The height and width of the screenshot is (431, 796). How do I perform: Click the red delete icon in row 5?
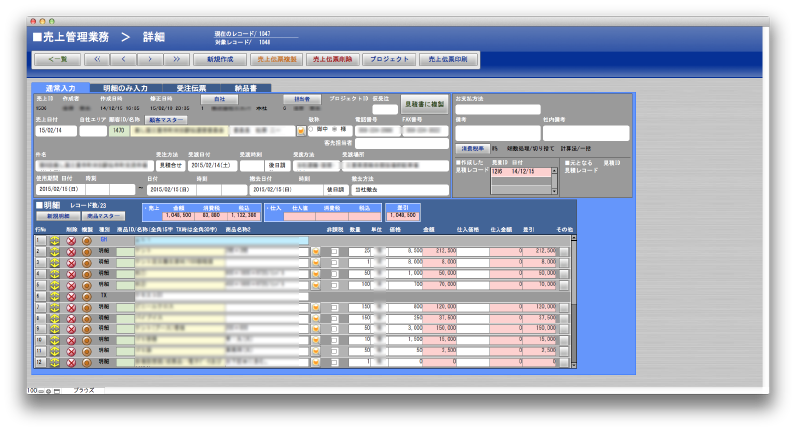click(x=71, y=285)
